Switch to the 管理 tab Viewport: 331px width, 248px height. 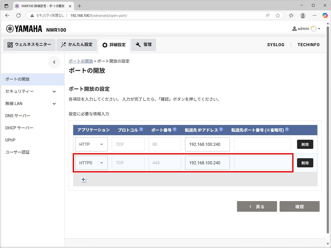pyautogui.click(x=143, y=45)
